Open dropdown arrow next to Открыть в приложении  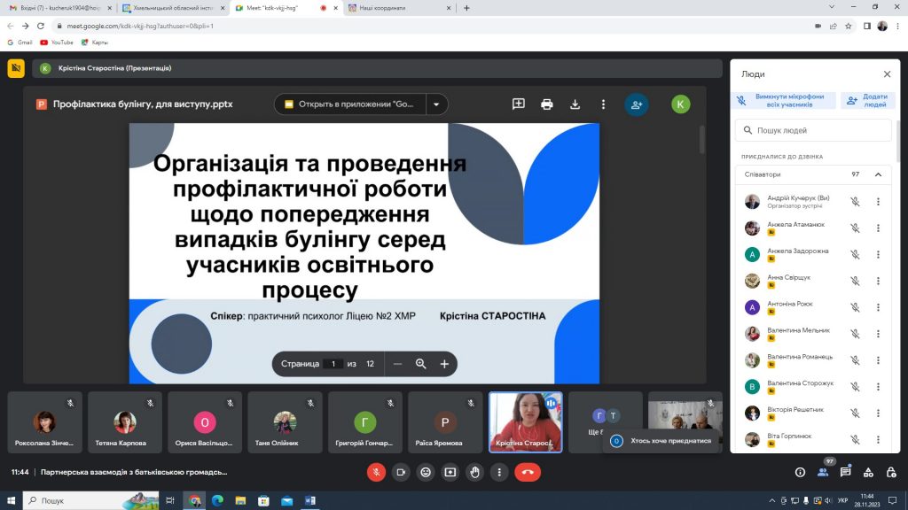[x=436, y=104]
